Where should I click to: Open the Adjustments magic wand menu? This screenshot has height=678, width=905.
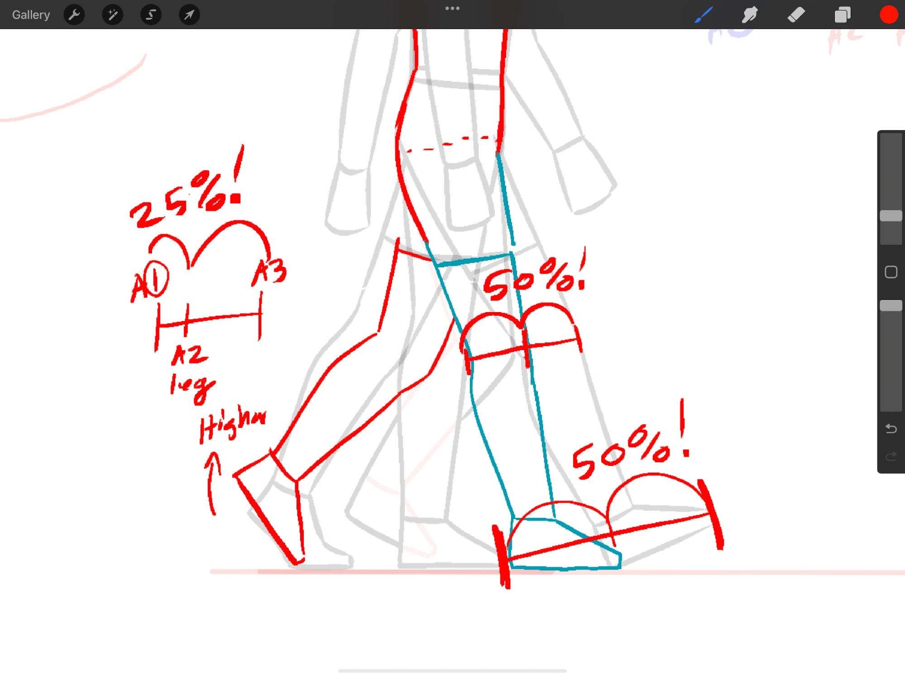[112, 15]
